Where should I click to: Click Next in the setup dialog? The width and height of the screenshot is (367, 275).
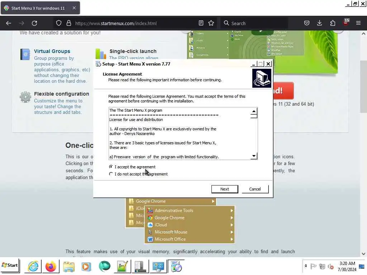224,189
